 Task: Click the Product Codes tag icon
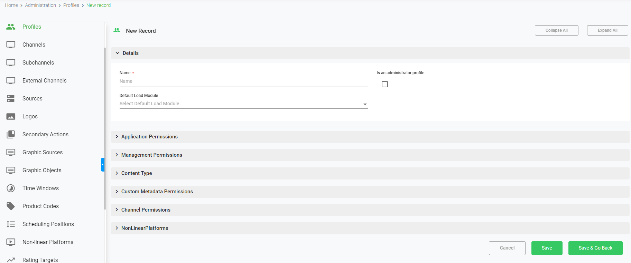[x=11, y=206]
